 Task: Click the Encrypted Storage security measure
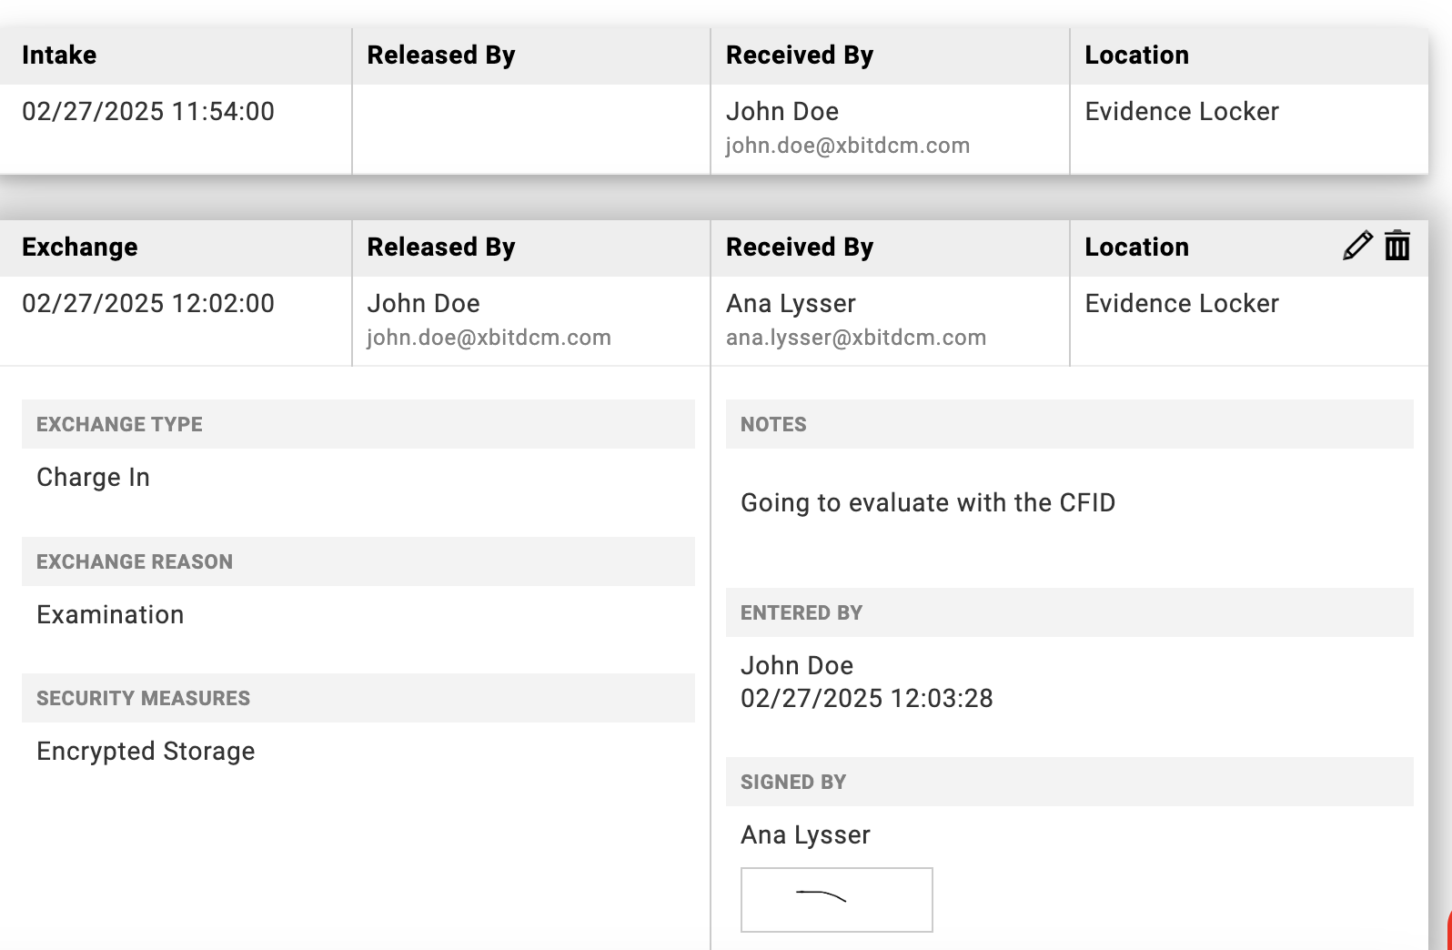tap(146, 752)
